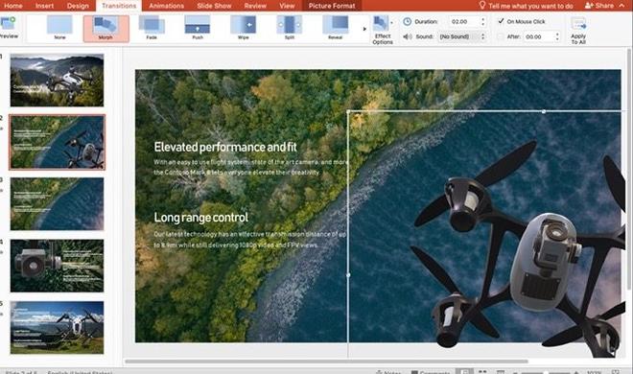This screenshot has width=633, height=374.
Task: Click the 'Long range control' heading
Action: pyautogui.click(x=201, y=218)
